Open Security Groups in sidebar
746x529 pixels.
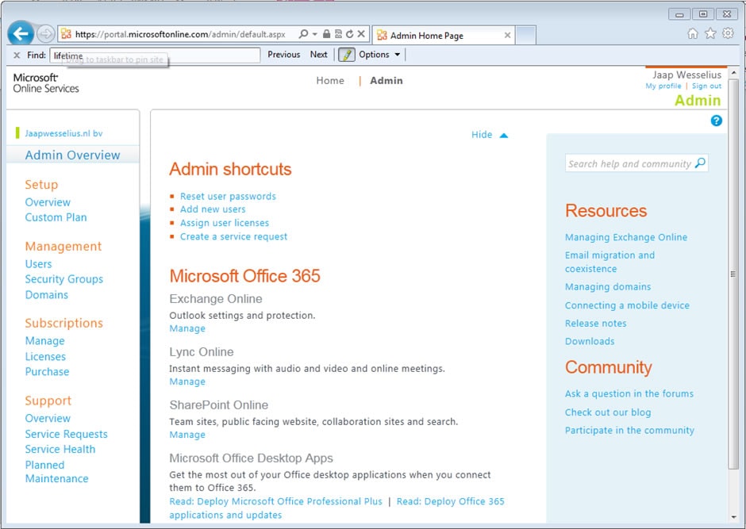point(63,279)
